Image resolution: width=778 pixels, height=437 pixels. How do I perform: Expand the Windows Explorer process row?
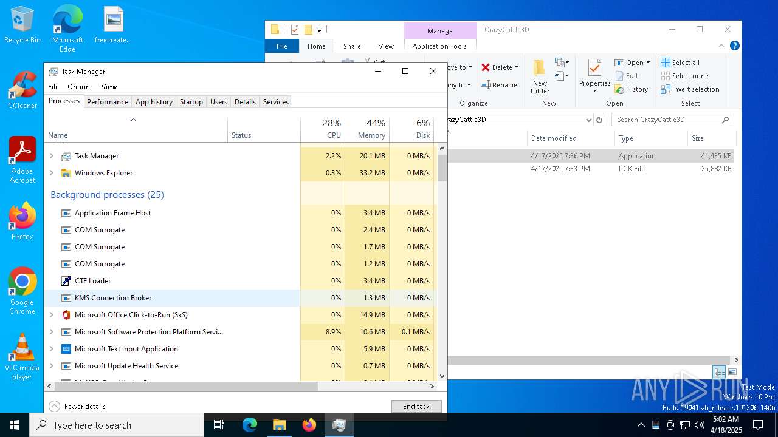[51, 173]
